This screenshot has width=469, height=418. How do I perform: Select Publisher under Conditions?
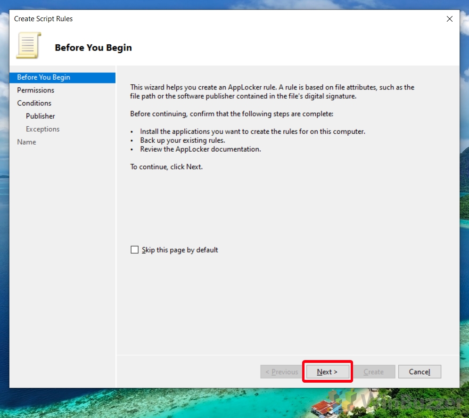(x=40, y=116)
